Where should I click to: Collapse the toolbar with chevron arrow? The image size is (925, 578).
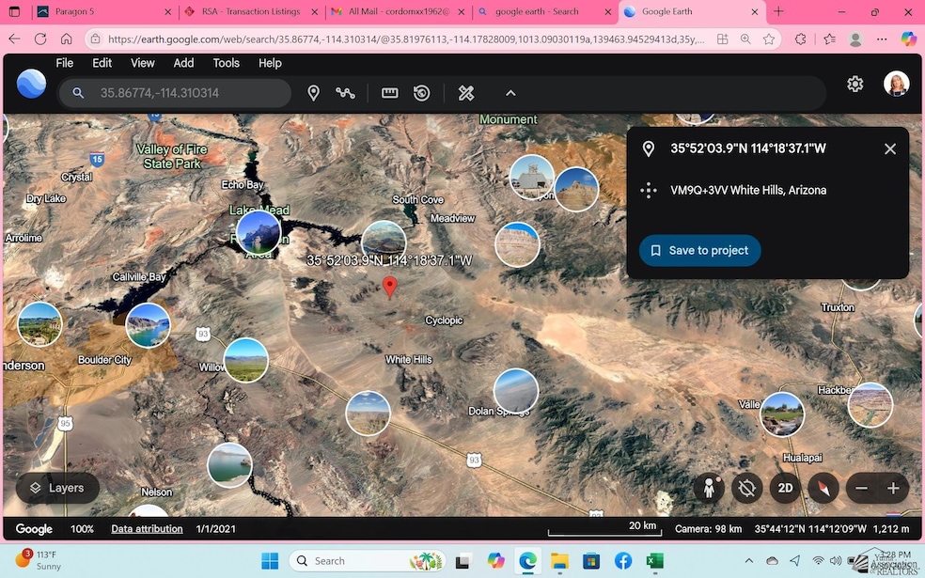coord(510,93)
